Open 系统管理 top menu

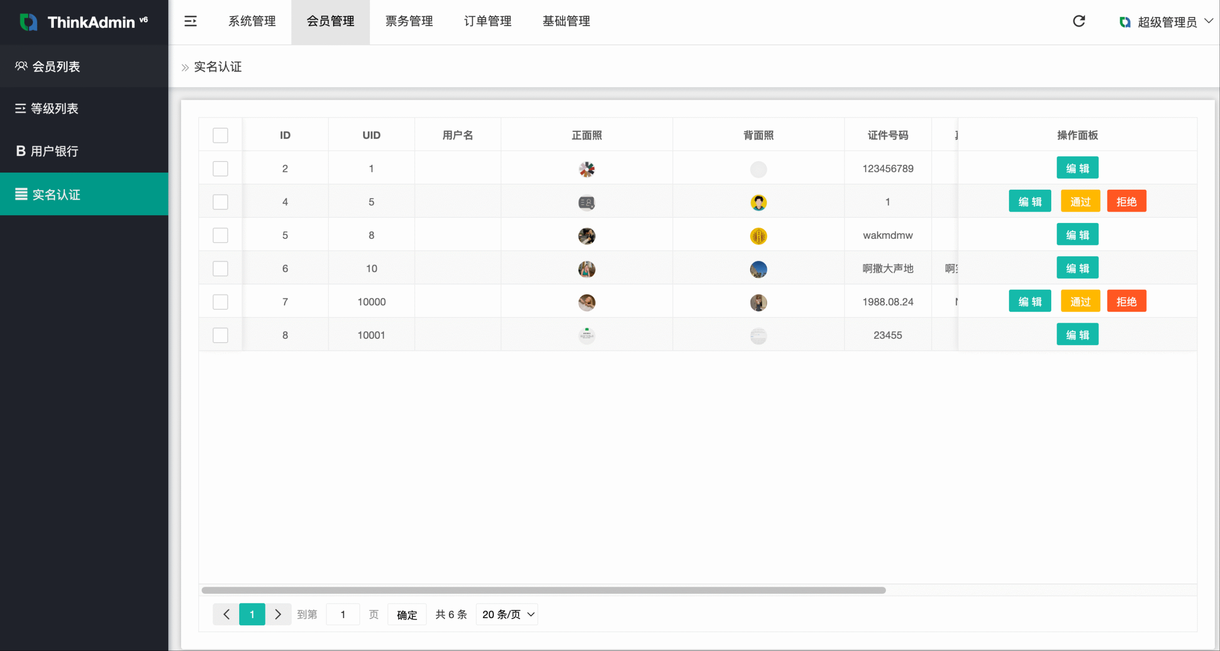click(252, 21)
